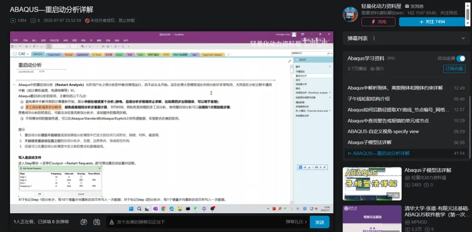Expand the Nonlinear analysis page group arrow

click(x=330, y=93)
